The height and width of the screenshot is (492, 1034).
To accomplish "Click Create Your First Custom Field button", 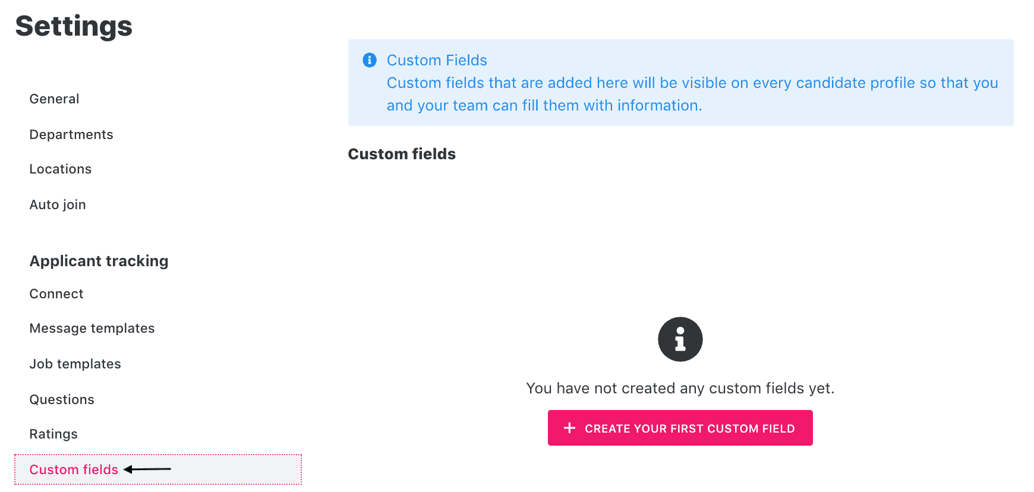I will point(680,428).
